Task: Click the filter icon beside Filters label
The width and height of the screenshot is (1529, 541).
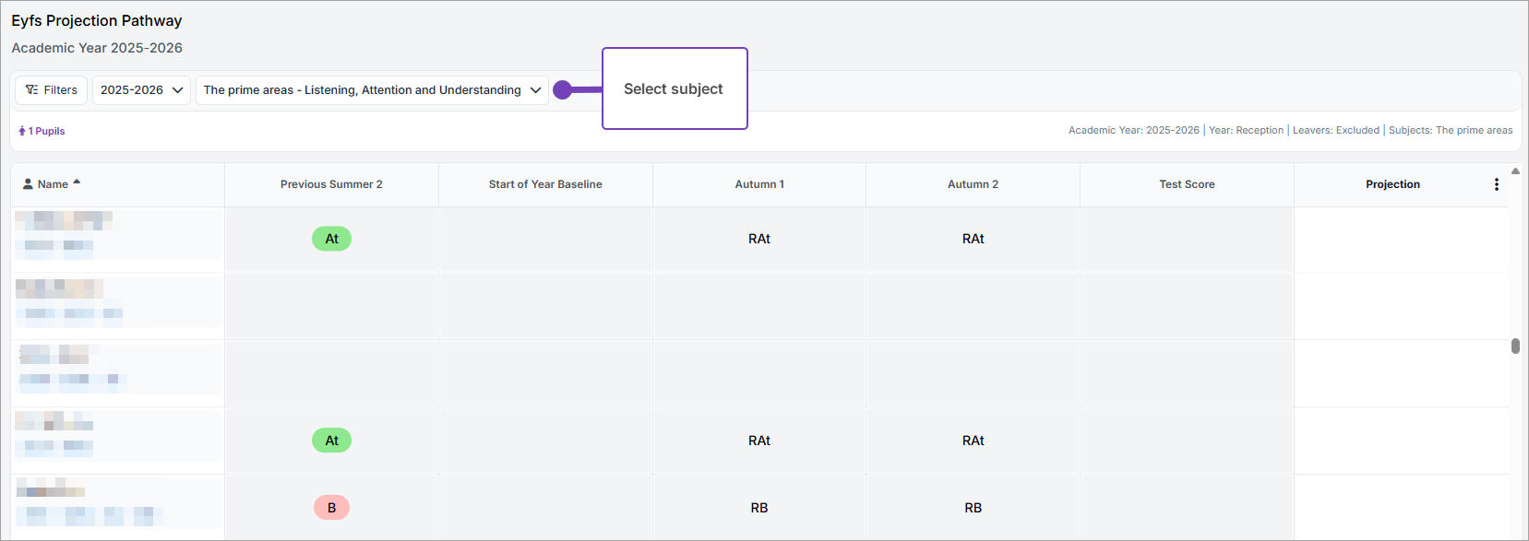Action: pos(32,90)
